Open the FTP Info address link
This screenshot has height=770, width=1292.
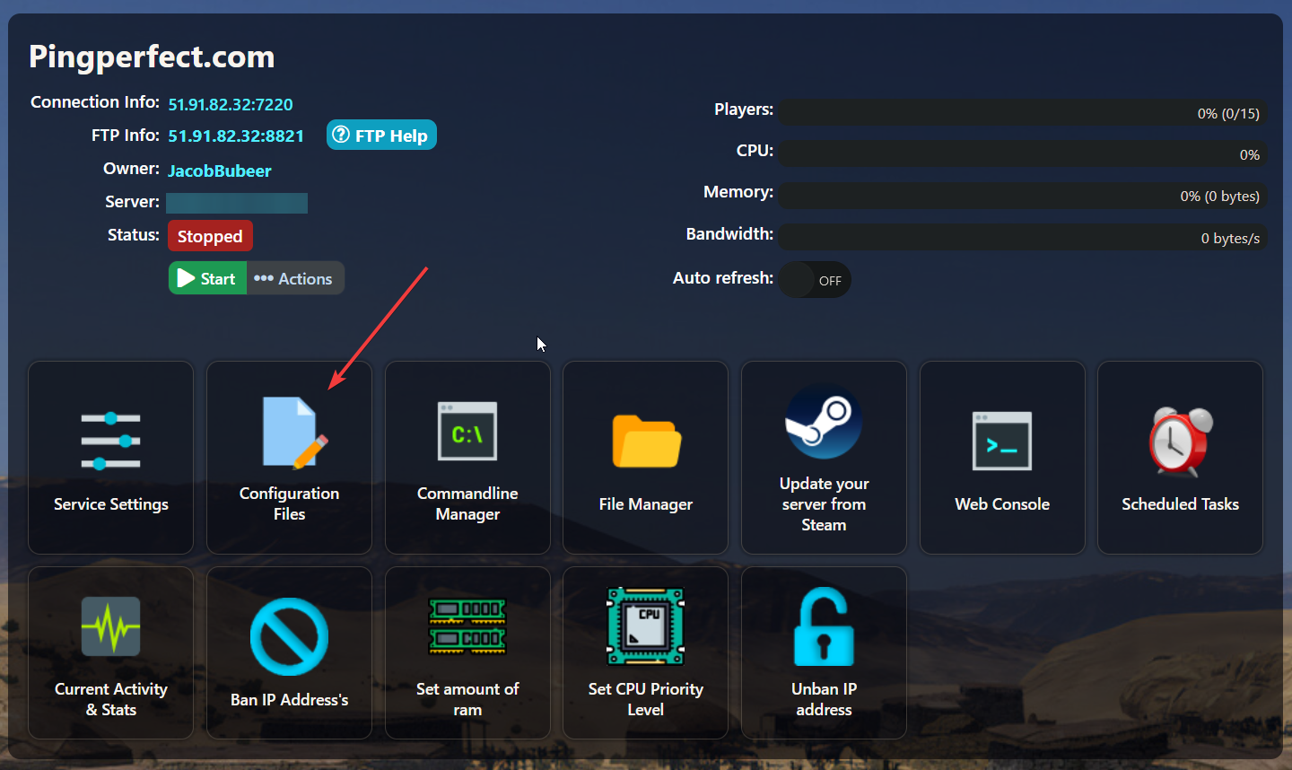pyautogui.click(x=236, y=136)
